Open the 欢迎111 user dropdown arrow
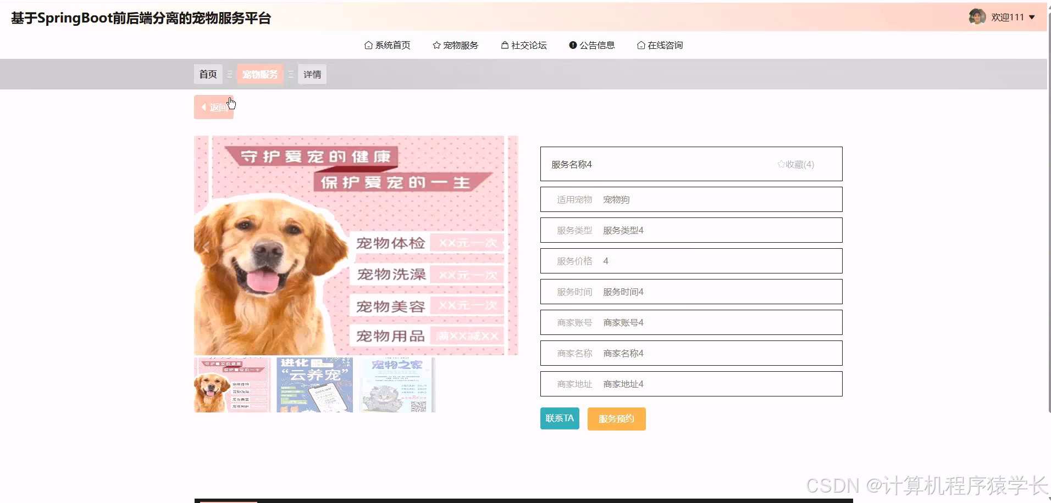Image resolution: width=1051 pixels, height=503 pixels. [x=1032, y=18]
